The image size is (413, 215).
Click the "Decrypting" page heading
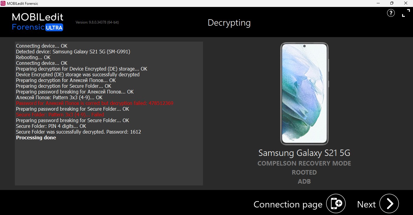(x=229, y=23)
